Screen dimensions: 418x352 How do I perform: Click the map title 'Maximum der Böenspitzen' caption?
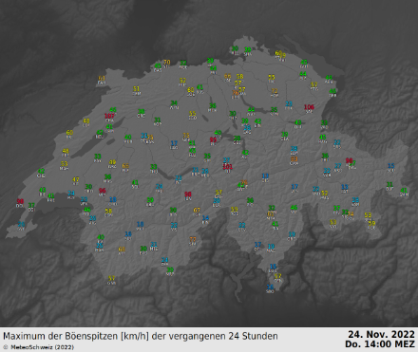pyautogui.click(x=141, y=336)
